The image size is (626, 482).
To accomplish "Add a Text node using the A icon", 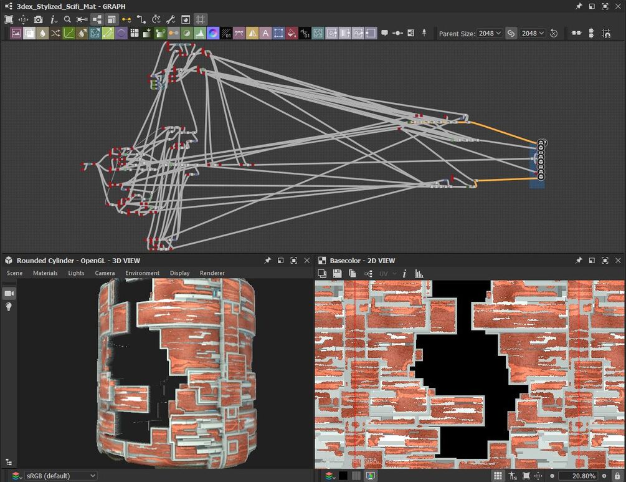I will (265, 32).
